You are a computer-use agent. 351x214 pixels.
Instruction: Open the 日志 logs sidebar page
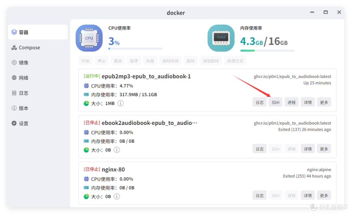click(38, 93)
